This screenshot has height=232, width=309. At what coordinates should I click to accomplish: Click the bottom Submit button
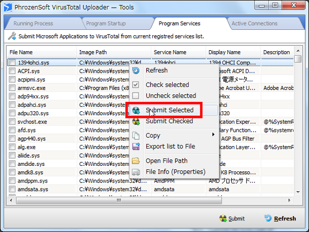click(x=232, y=218)
